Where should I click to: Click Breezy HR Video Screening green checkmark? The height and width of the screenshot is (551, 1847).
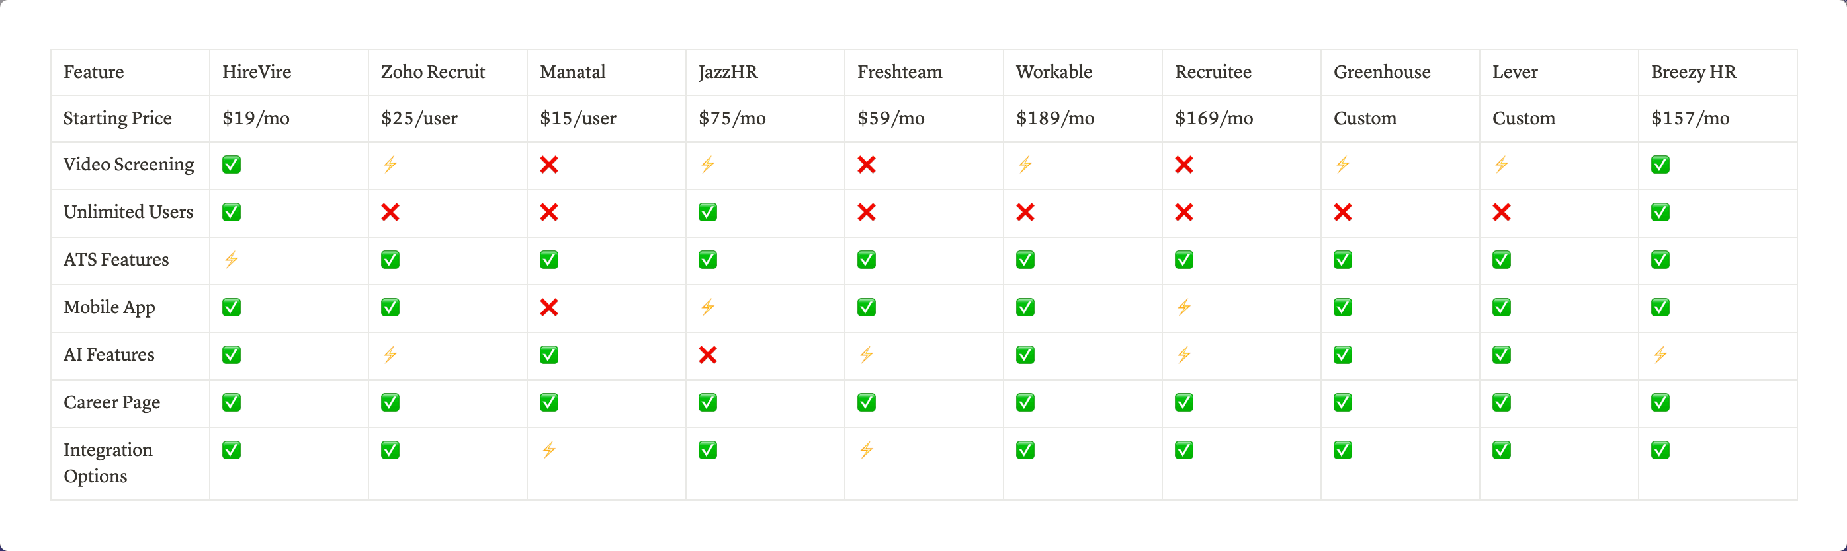pyautogui.click(x=1660, y=165)
